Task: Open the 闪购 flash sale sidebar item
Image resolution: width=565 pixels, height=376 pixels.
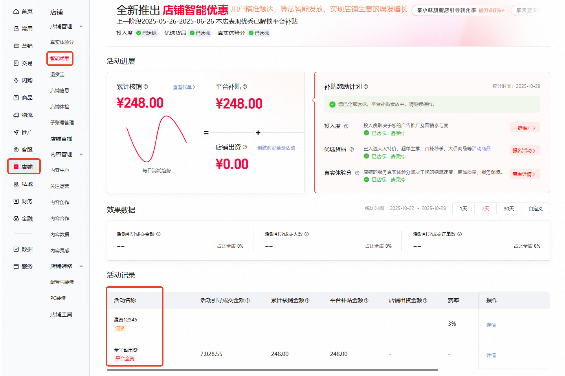Action: coord(23,80)
